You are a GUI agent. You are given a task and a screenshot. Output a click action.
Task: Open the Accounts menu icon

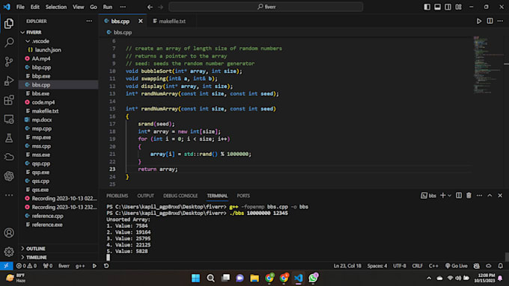9,232
